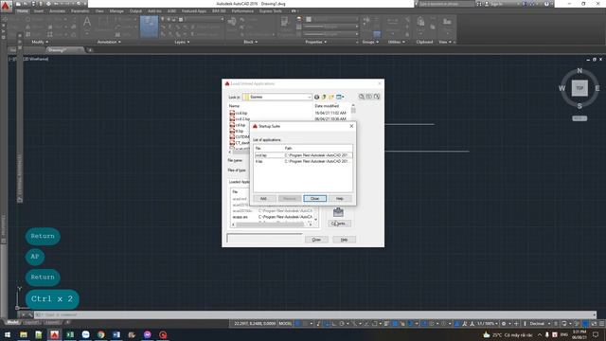Switch to the Insert ribbon tab
The width and height of the screenshot is (606, 341).
39,11
